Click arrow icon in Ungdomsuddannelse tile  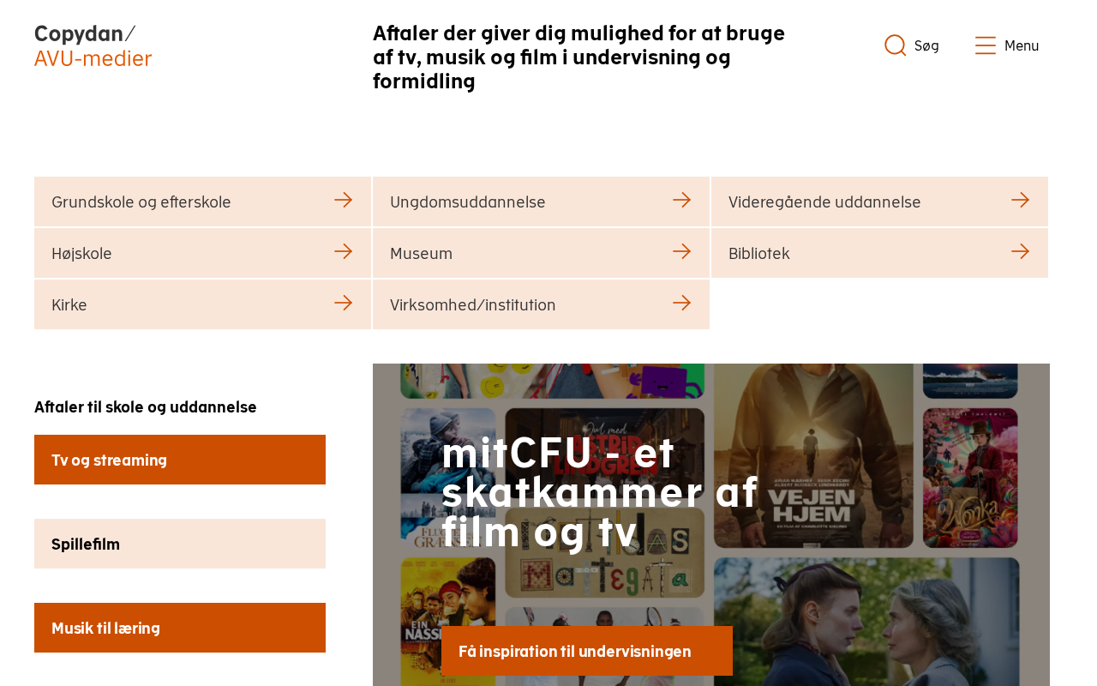681,200
